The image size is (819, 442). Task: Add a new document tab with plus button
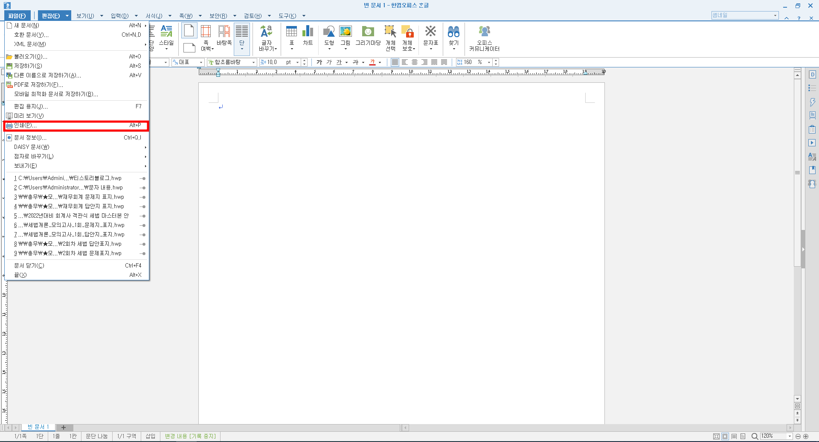click(64, 427)
